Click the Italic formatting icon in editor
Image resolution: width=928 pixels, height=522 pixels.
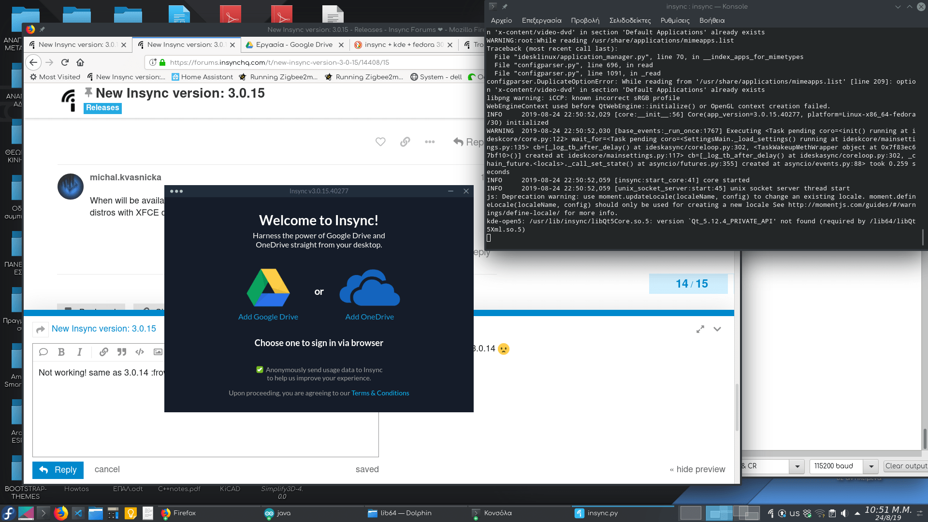coord(80,352)
